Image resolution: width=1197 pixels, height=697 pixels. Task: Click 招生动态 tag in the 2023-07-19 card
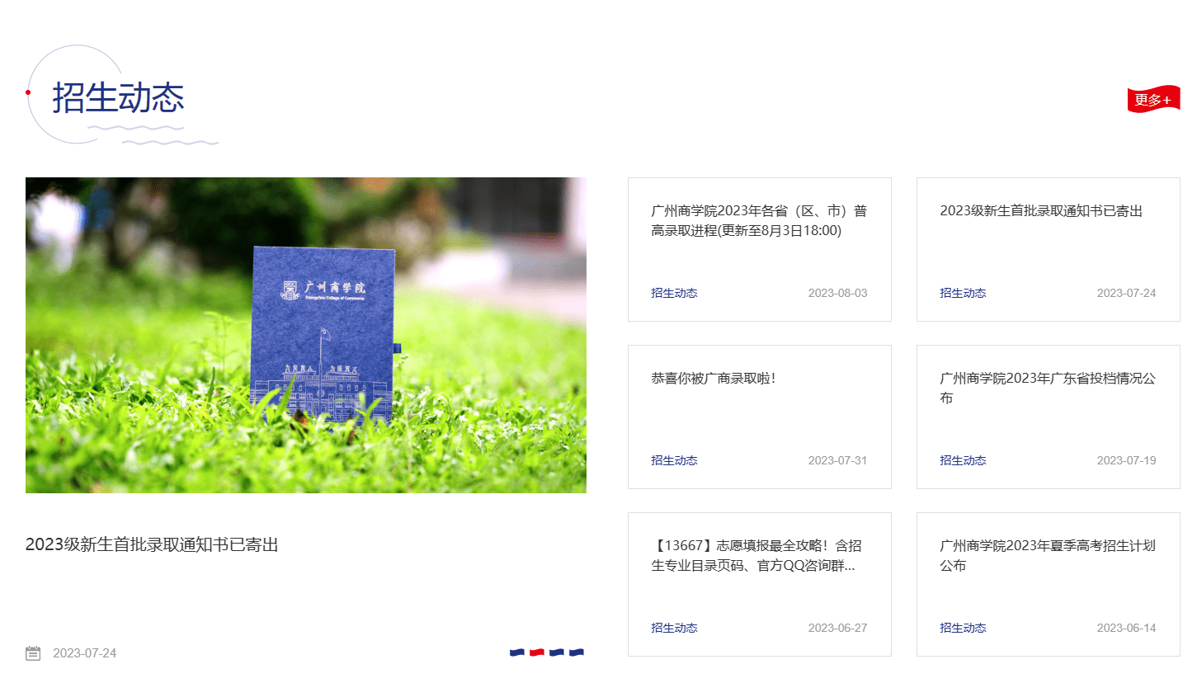point(963,460)
